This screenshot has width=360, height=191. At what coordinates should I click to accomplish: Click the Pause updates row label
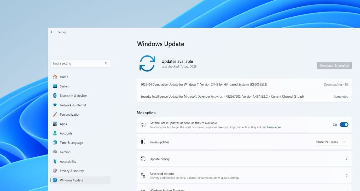(x=159, y=142)
